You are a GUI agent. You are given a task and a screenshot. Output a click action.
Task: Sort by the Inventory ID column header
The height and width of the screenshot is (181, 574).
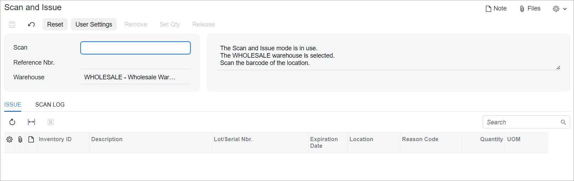click(x=55, y=139)
